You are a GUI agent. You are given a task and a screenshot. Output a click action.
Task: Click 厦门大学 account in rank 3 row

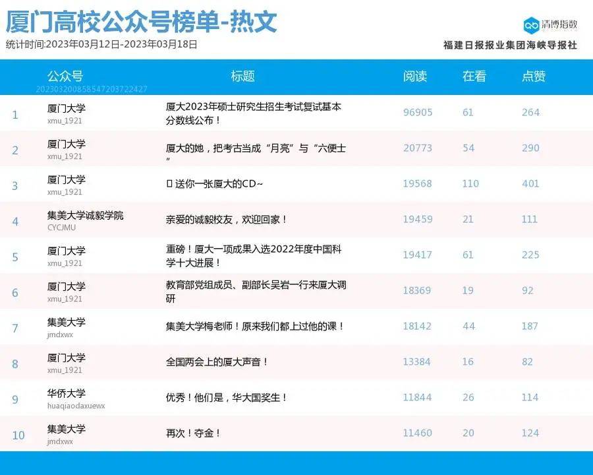(66, 179)
